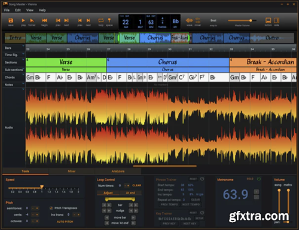Image resolution: width=299 pixels, height=230 pixels.
Task: Toggle the Metronome power icon
Action: pos(259,179)
